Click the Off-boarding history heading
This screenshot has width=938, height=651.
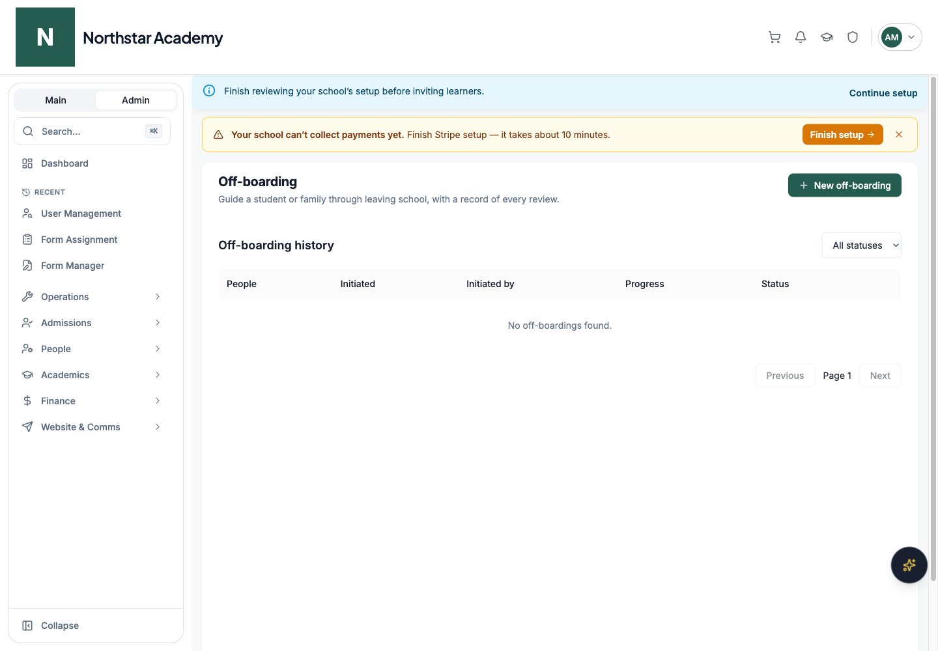point(276,245)
